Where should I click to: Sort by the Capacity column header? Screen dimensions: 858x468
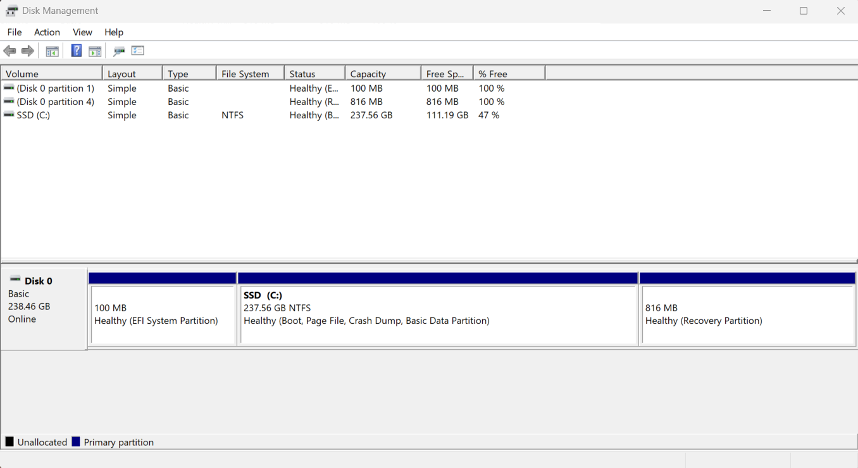click(383, 73)
